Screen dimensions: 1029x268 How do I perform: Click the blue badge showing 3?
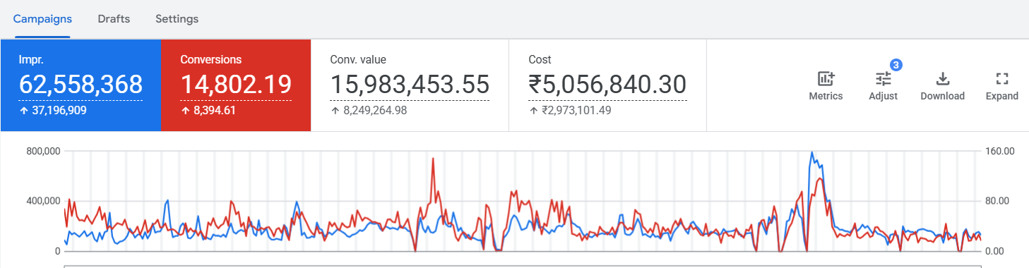[896, 65]
